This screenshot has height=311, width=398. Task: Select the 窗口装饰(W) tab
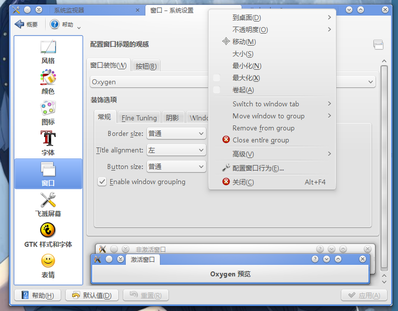coord(108,65)
